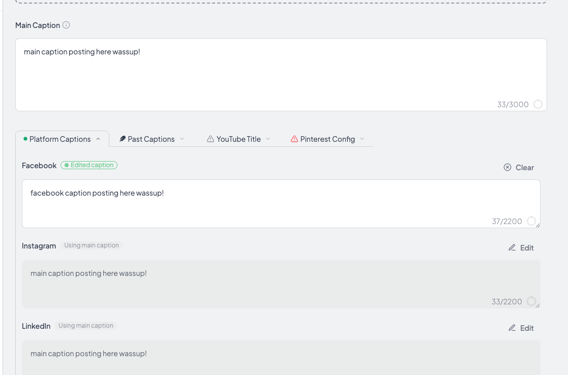
Task: Click the disabled Instagram caption text area
Action: [x=281, y=284]
